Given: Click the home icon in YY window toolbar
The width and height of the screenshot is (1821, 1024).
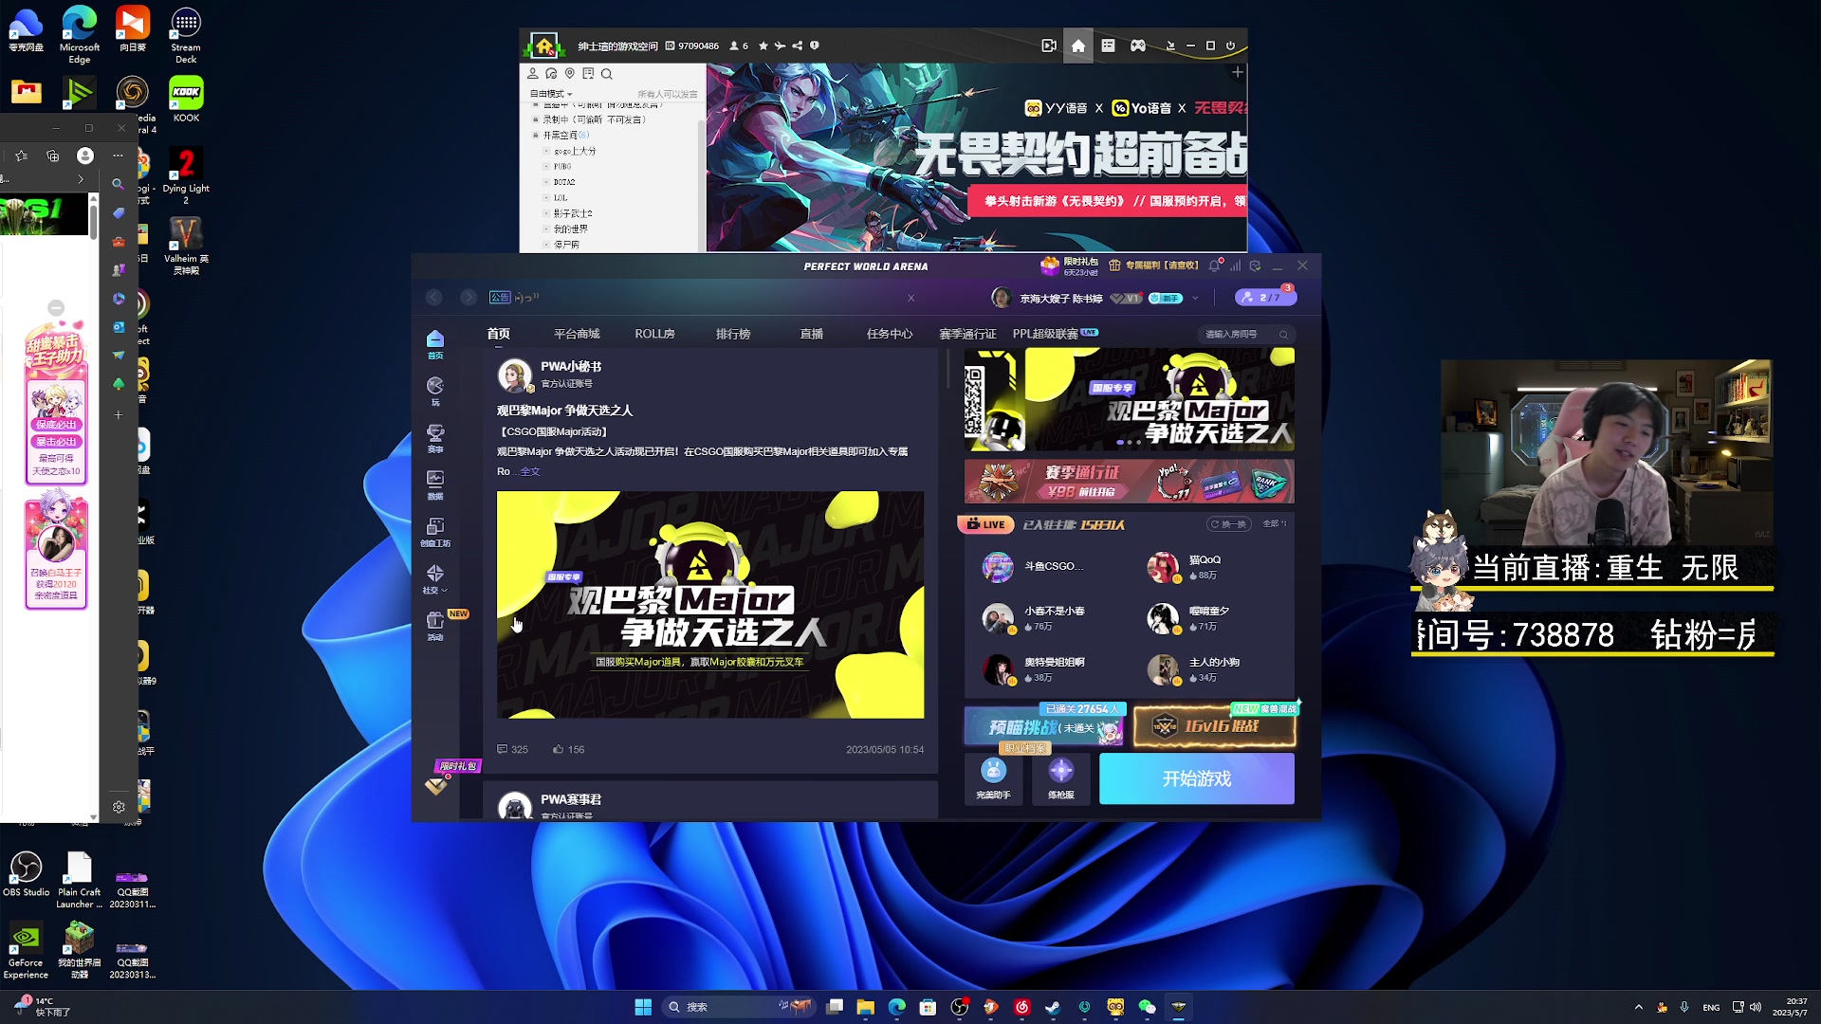Looking at the screenshot, I should tap(1078, 46).
